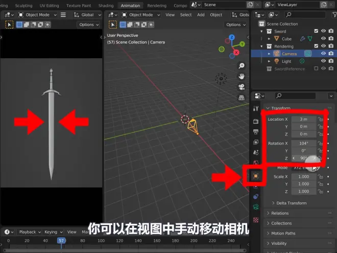
Task: Open the Add menu in center viewport
Action: pos(201,15)
